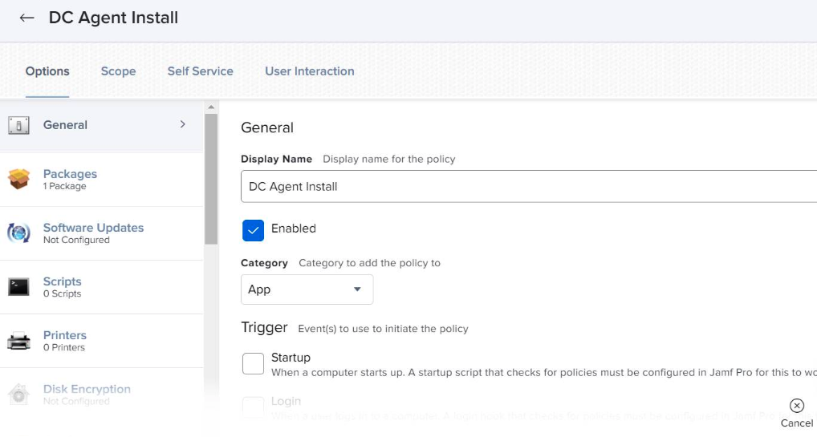
Task: Click the sidebar scroll-up arrow
Action: (211, 107)
